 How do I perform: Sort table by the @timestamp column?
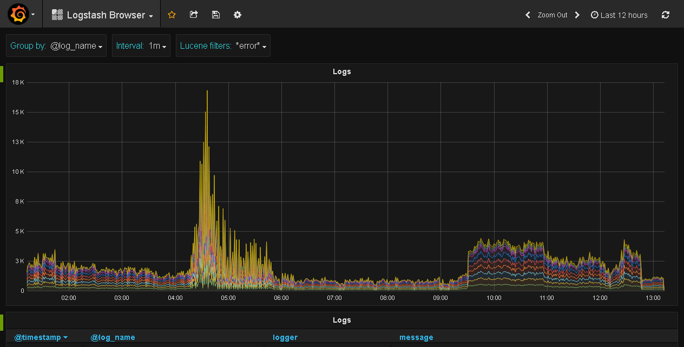pyautogui.click(x=38, y=337)
